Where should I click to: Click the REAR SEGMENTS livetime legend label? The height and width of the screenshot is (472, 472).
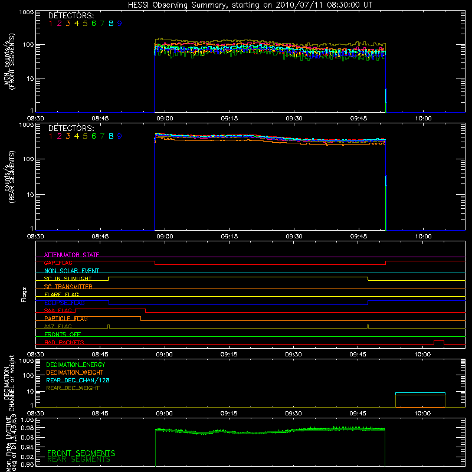[79, 460]
